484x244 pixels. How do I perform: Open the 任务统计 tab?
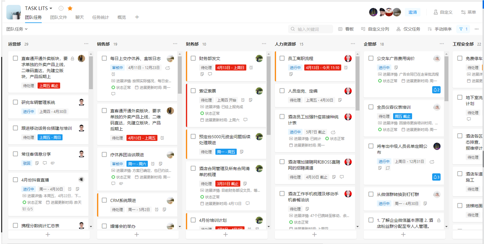pyautogui.click(x=100, y=17)
